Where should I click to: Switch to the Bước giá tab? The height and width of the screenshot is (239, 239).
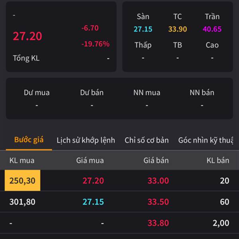click(x=29, y=140)
